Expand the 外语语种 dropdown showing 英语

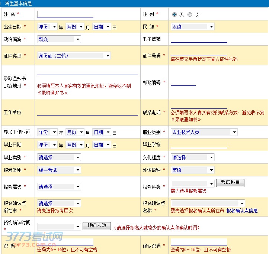192,170
